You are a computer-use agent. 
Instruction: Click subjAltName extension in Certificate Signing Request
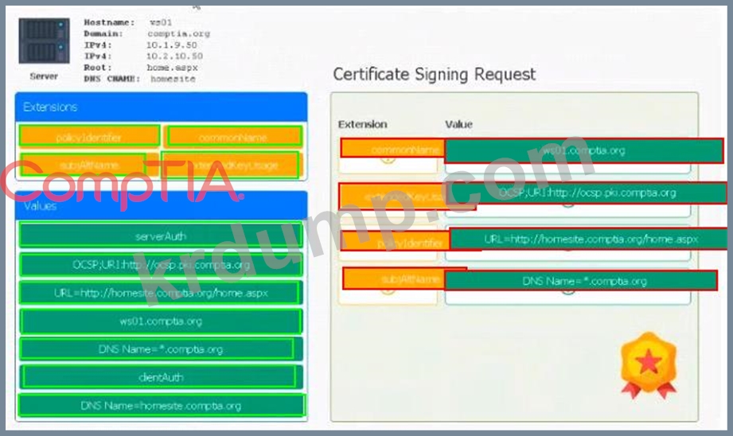click(392, 278)
